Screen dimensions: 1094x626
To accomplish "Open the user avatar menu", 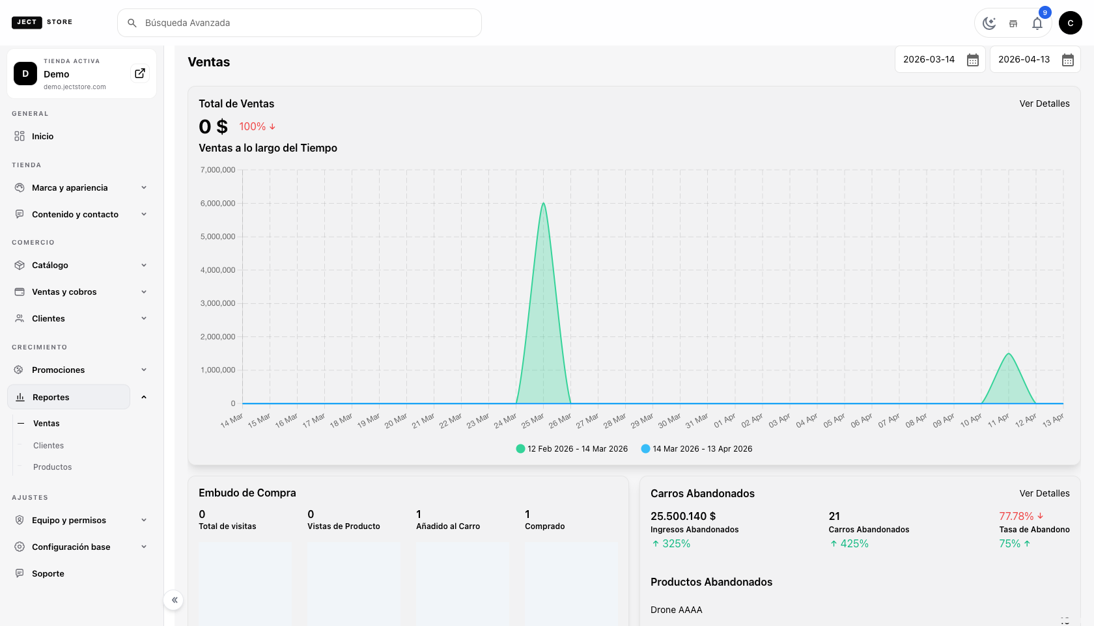I will [1070, 23].
